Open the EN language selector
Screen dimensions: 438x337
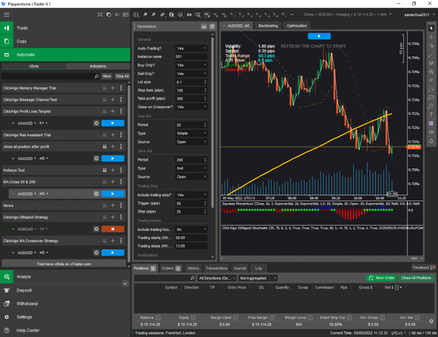tap(126, 15)
